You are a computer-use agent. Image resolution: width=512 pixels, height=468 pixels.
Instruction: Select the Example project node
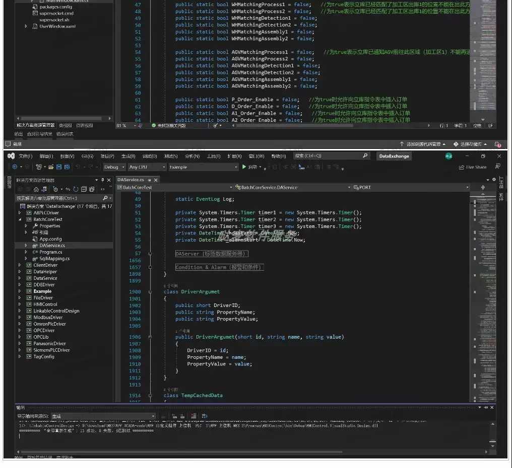[42, 291]
